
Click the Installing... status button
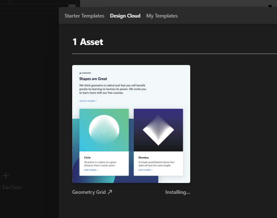[x=178, y=192]
